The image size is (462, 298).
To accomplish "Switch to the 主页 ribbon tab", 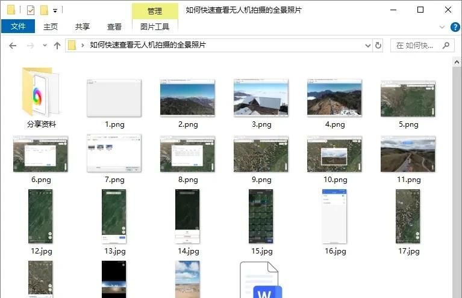I will point(51,27).
